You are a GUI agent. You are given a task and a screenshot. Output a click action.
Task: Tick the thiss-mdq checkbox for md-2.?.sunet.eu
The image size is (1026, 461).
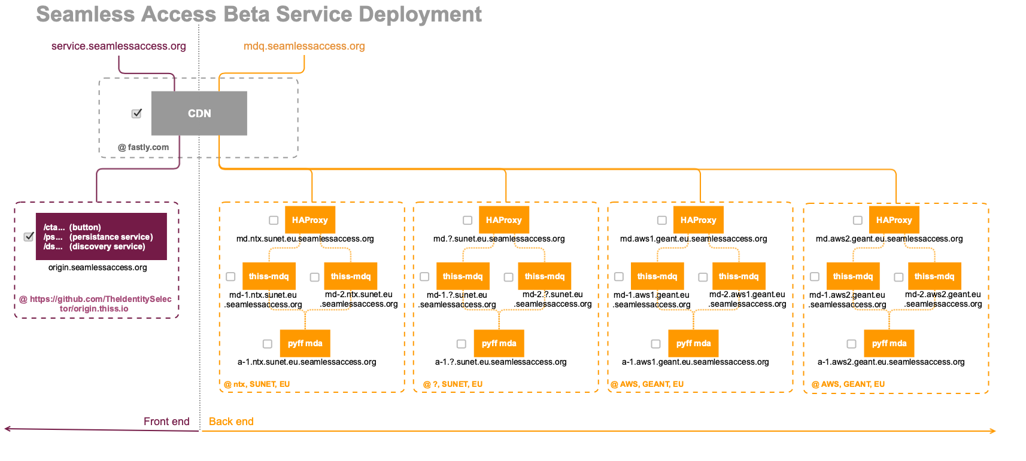pos(508,277)
